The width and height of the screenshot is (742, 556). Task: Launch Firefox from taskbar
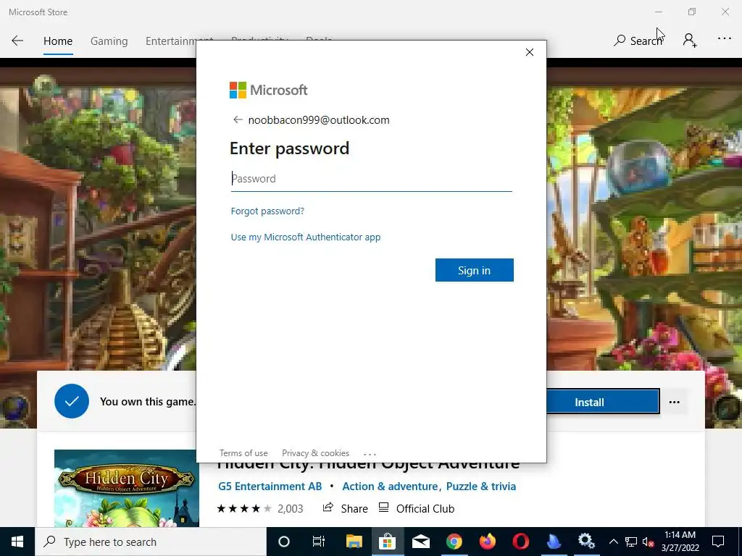[x=487, y=542]
